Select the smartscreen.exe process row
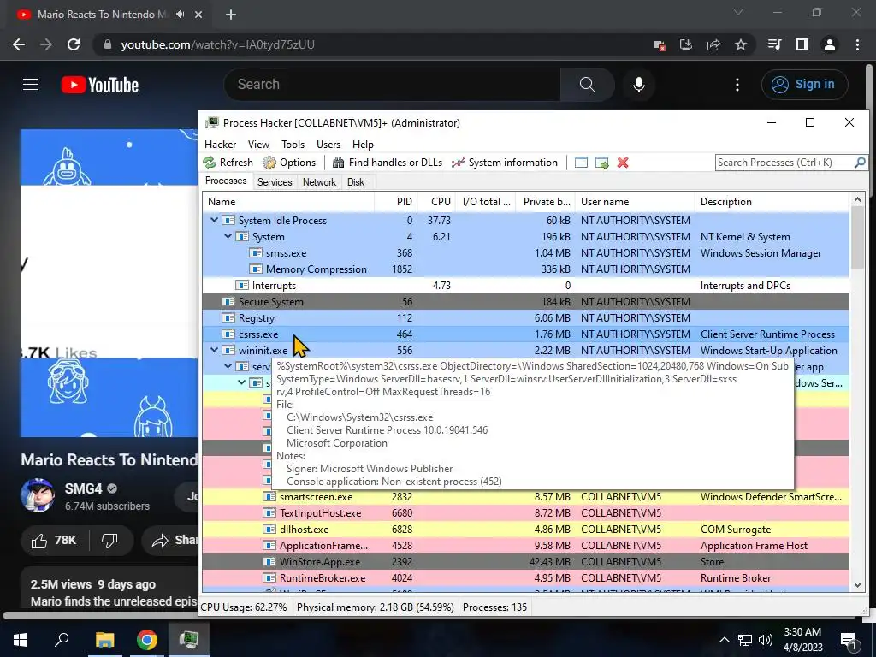This screenshot has width=876, height=657. pyautogui.click(x=526, y=497)
